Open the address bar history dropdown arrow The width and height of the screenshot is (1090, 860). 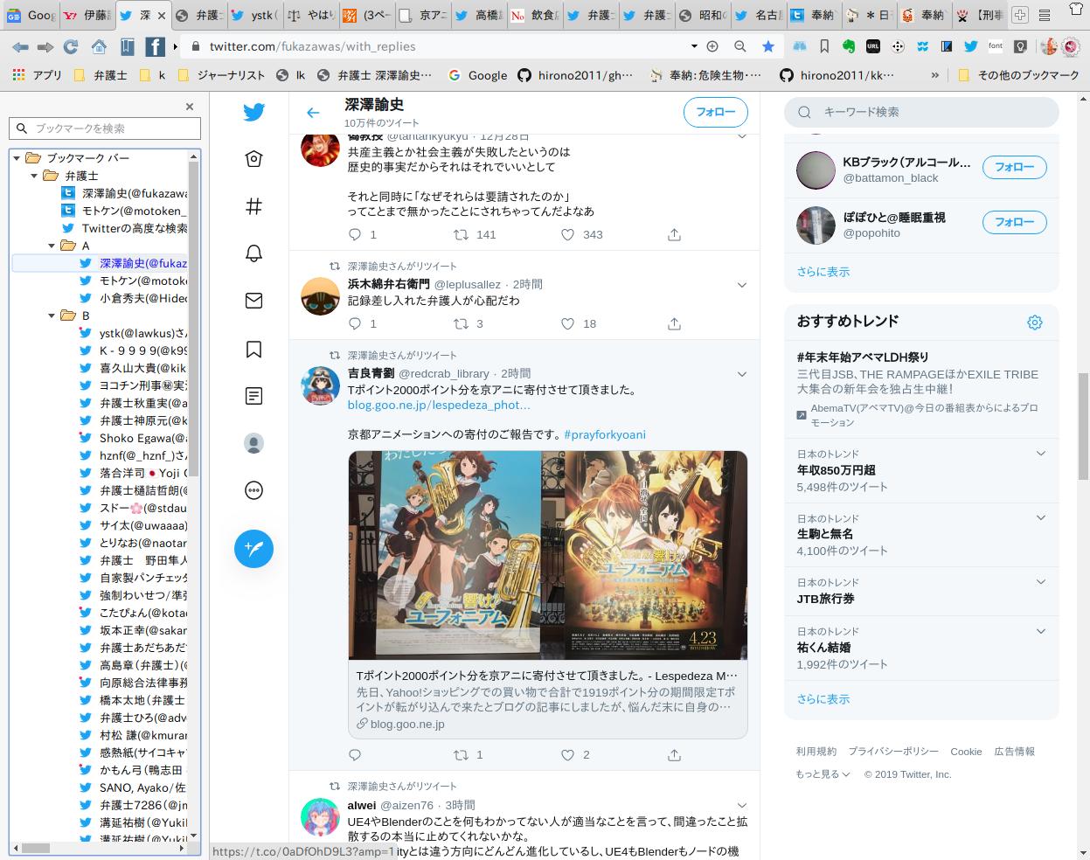pos(694,46)
